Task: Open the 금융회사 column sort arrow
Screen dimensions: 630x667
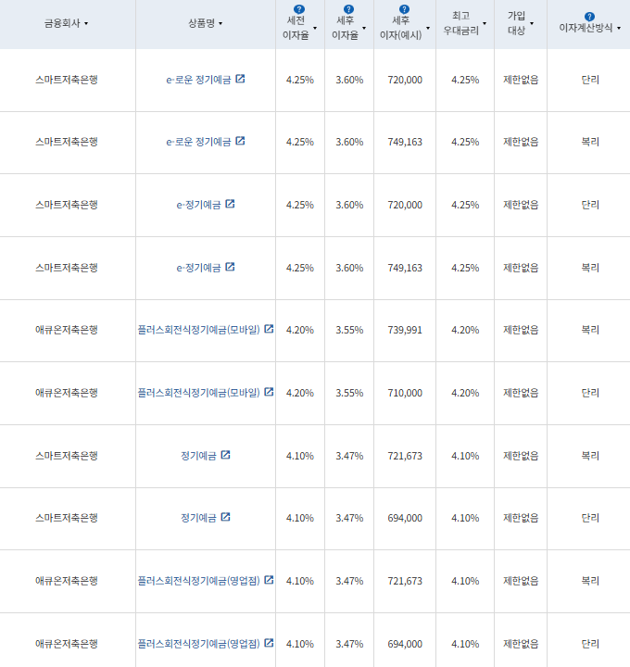Action: [86, 24]
